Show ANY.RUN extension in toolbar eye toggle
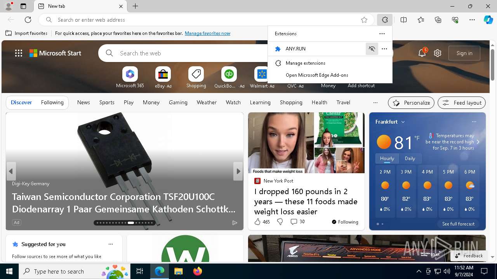Screen dimensions: 497x279 click(x=372, y=49)
